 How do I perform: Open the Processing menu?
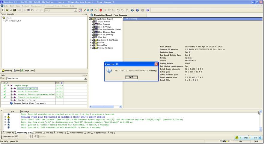pyautogui.click(x=49, y=6)
